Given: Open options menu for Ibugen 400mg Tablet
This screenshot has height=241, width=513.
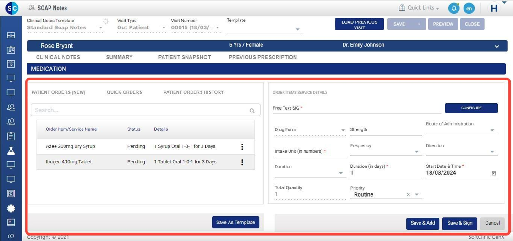Looking at the screenshot, I should click(x=242, y=162).
